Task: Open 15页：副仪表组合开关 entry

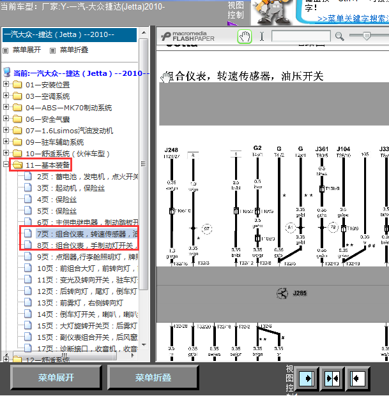Action: [88, 337]
